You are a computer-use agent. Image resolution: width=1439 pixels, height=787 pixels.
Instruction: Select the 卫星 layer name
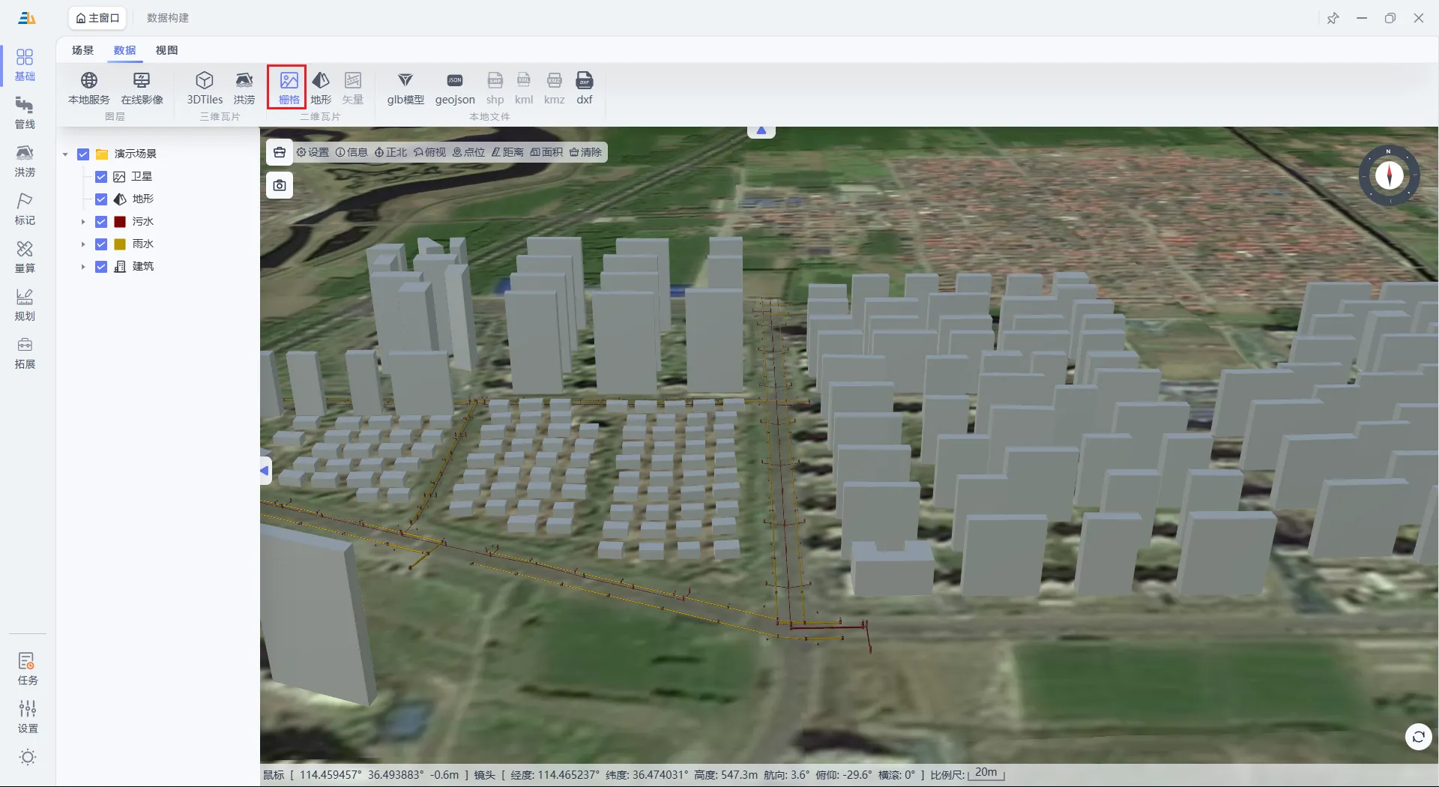pyautogui.click(x=142, y=177)
